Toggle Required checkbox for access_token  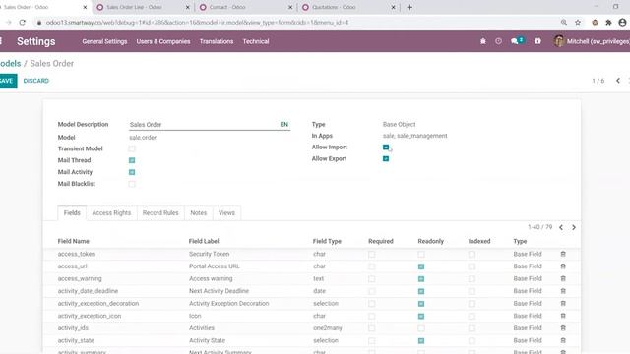[372, 254]
